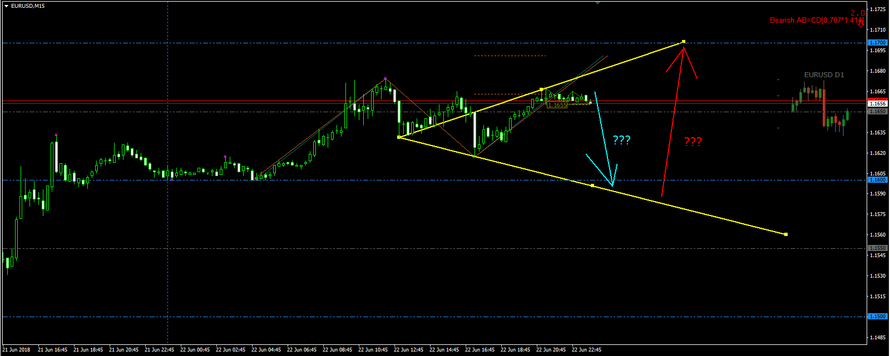Click the EURUSD,M15 chart title text

coord(28,6)
